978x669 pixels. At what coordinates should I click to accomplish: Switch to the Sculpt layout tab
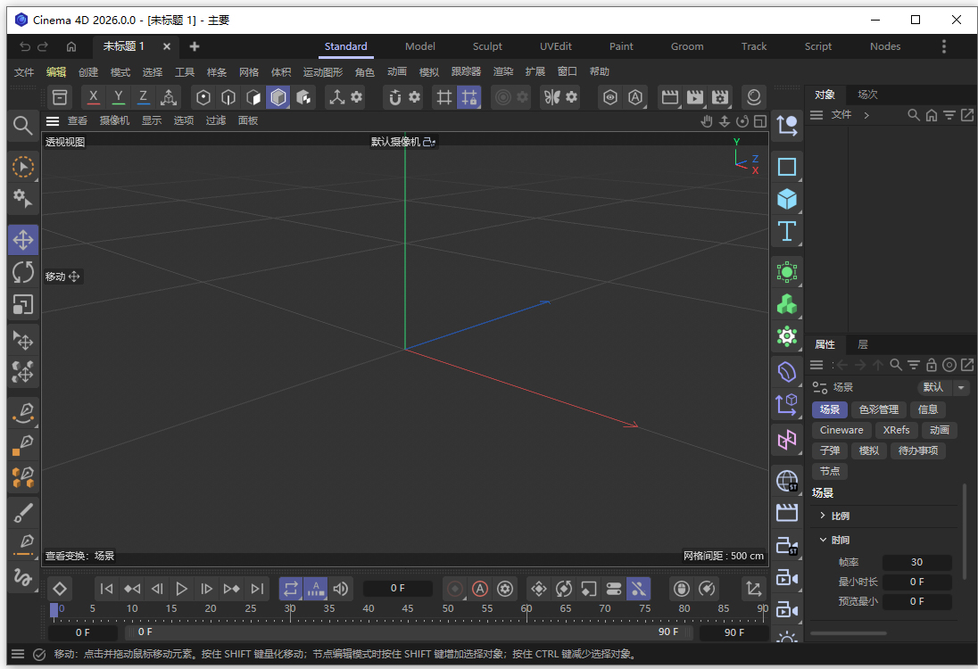coord(487,46)
